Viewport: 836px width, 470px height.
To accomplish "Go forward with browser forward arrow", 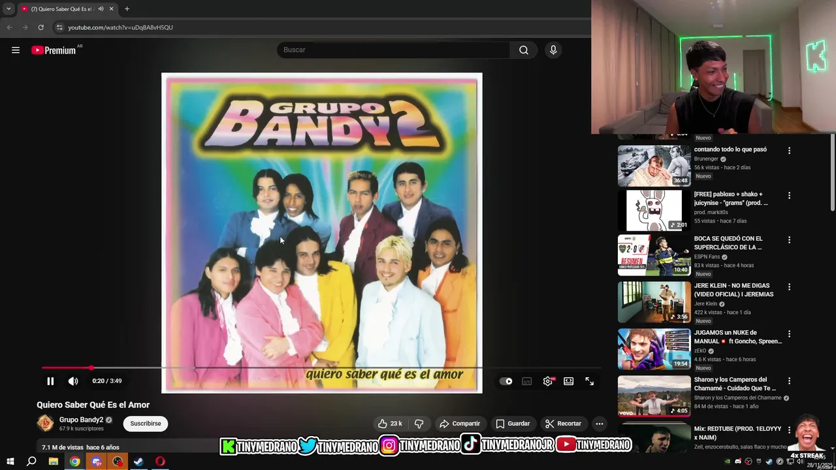I will 25,27.
